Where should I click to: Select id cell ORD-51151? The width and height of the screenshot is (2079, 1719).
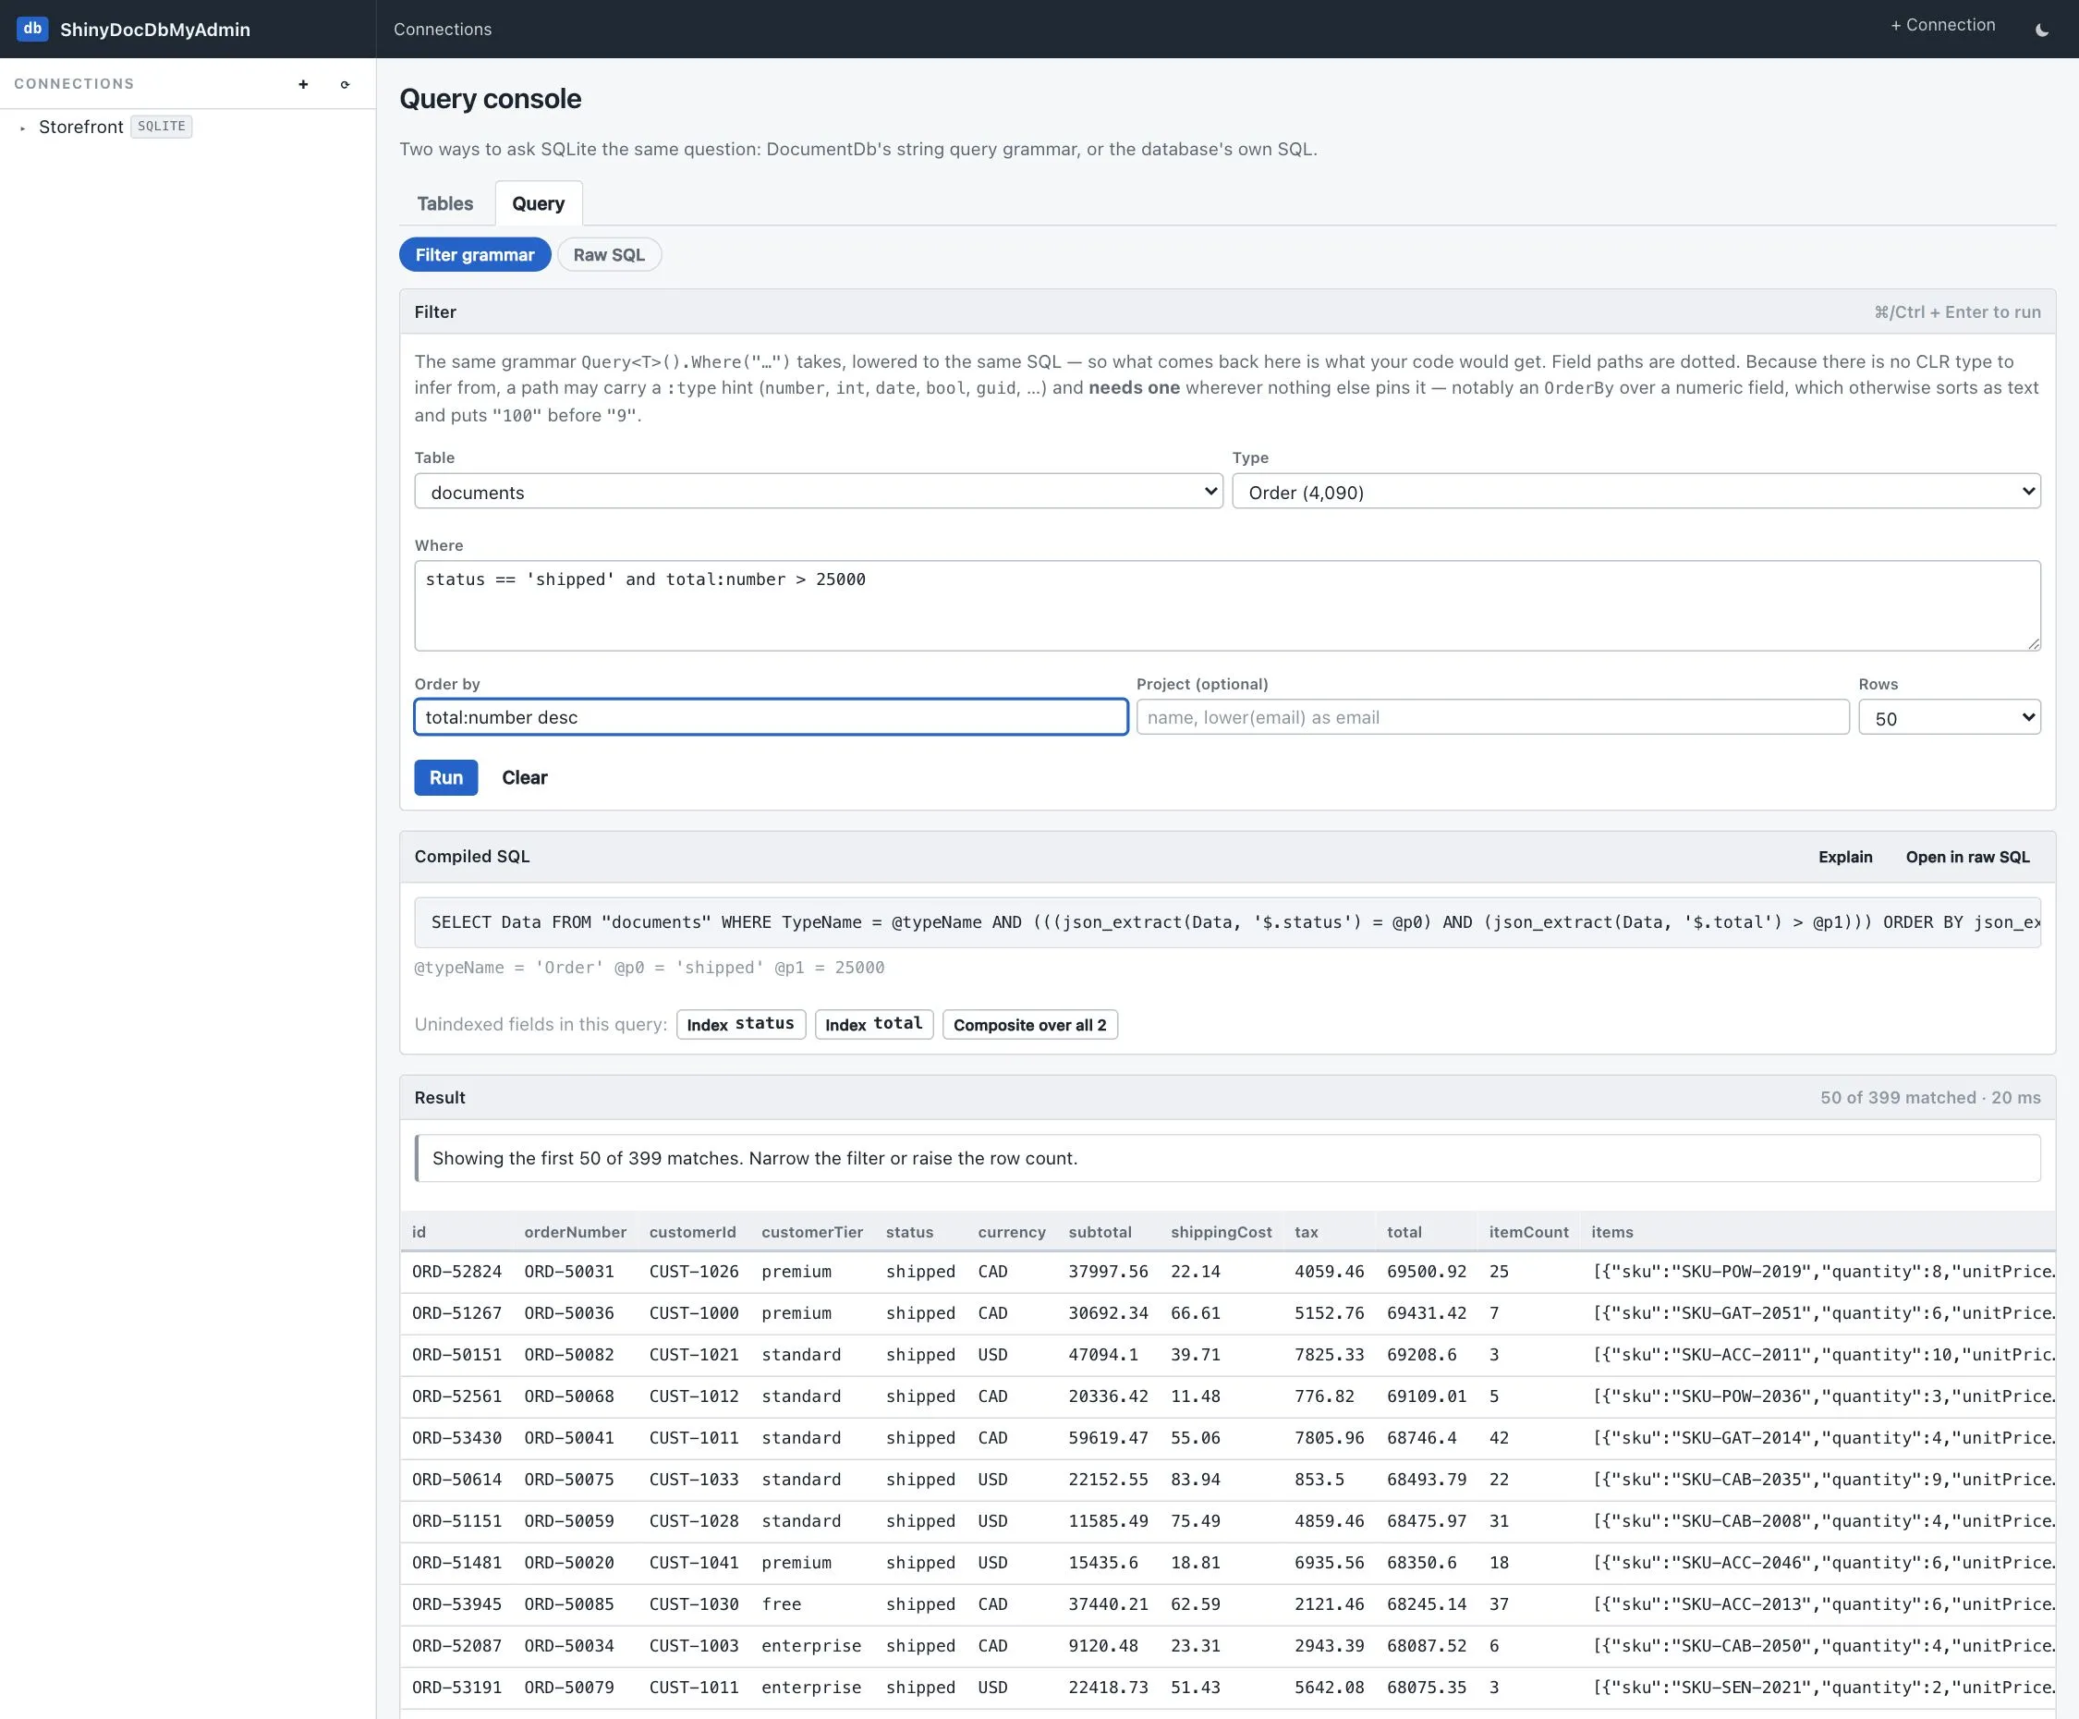pos(456,1521)
